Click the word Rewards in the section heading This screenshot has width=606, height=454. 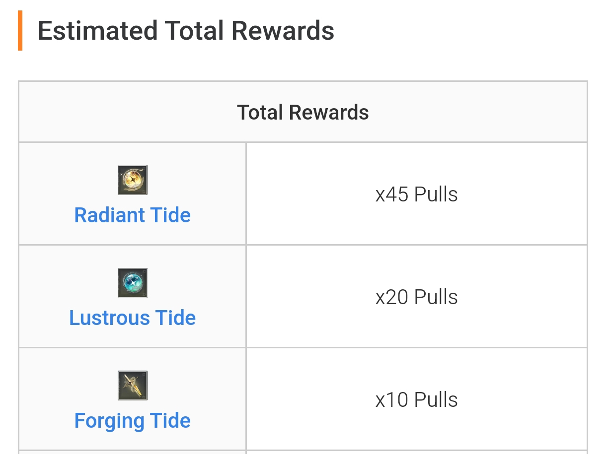click(x=283, y=31)
